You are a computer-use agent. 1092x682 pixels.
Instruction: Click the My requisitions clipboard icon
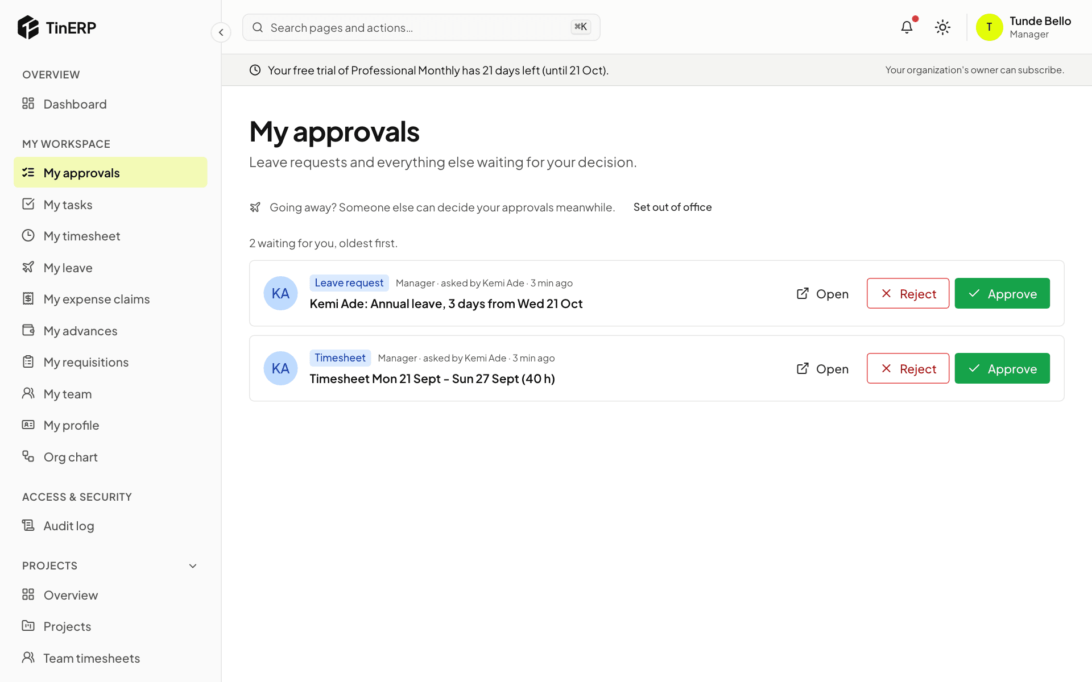coord(28,361)
